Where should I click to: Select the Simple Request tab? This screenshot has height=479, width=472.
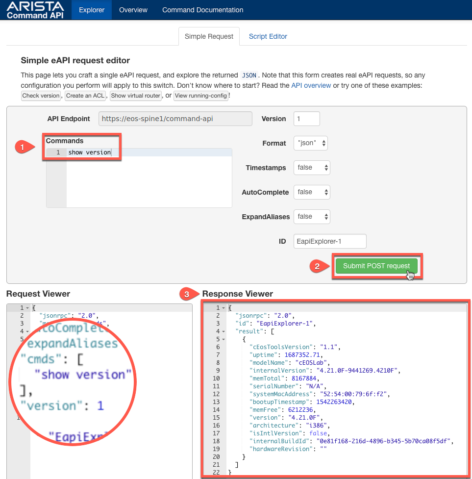coord(209,36)
